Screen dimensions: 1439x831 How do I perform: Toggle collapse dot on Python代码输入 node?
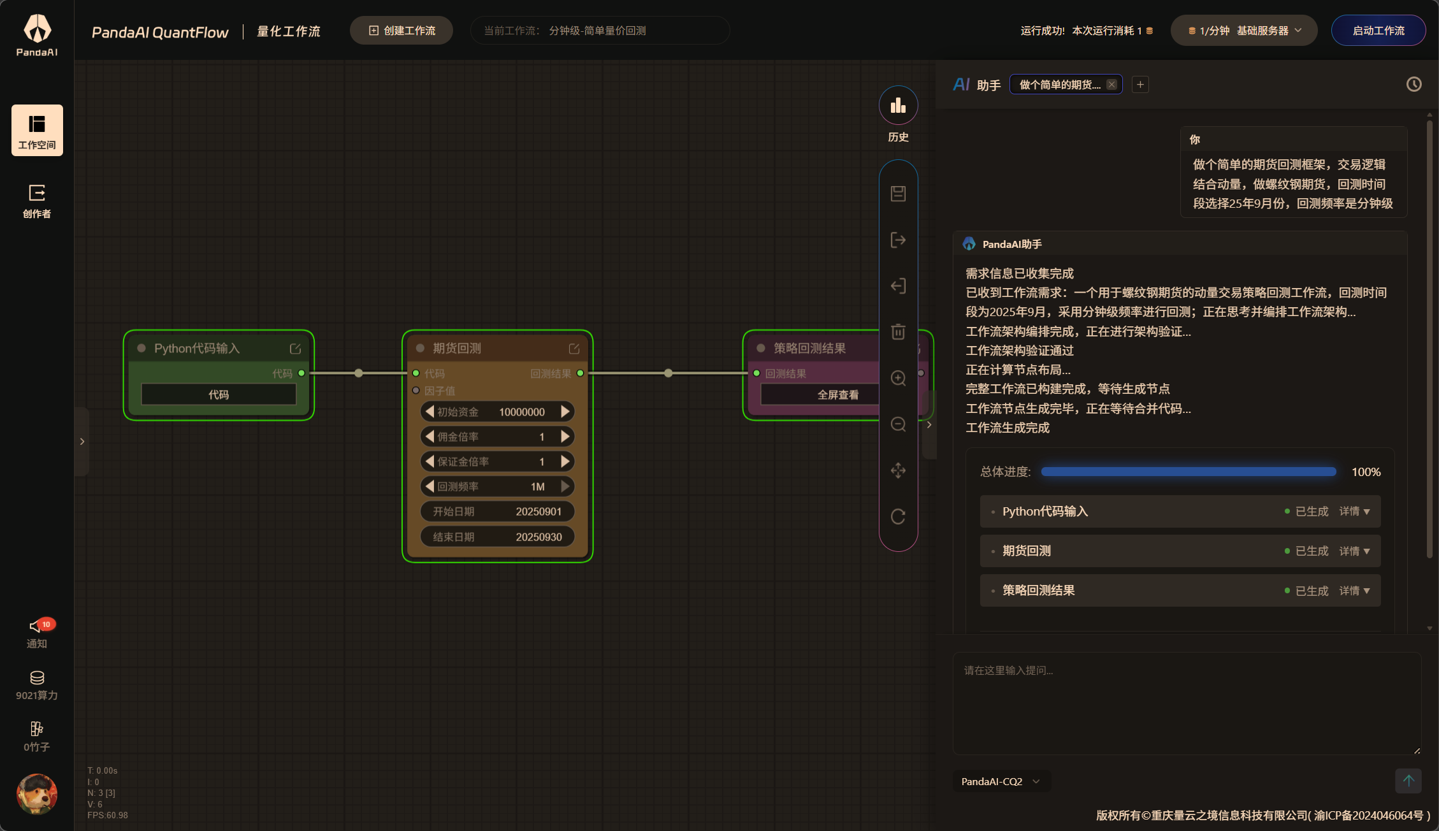point(141,348)
